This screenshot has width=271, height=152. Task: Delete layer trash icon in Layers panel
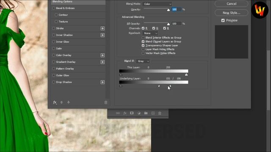[160, 113]
